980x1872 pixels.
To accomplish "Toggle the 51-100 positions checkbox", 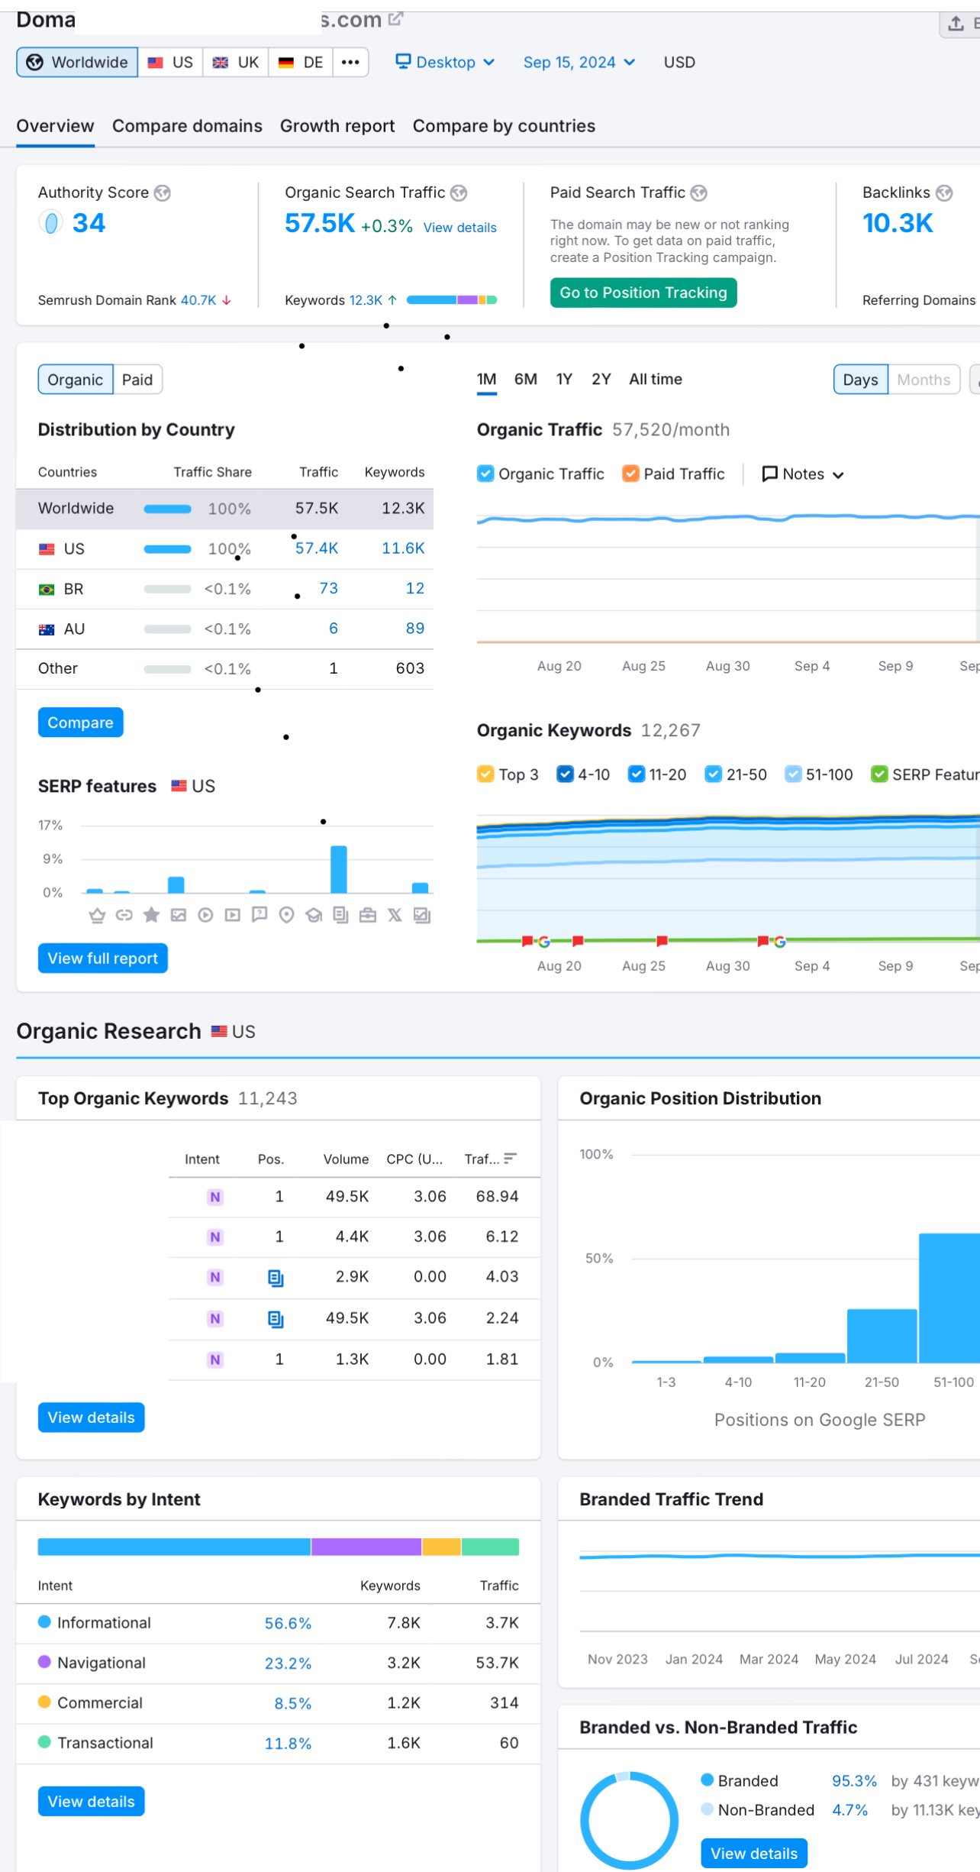I will pyautogui.click(x=794, y=774).
